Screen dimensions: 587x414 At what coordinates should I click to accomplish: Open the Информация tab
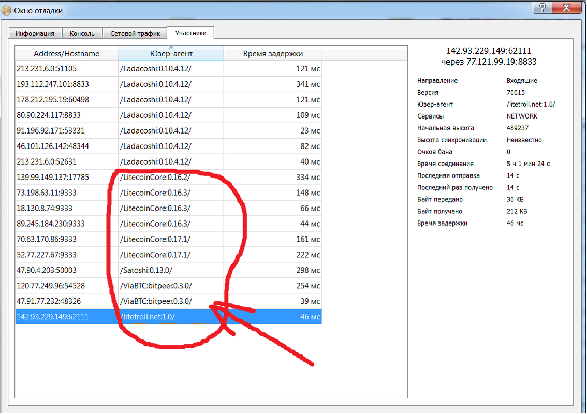[35, 33]
